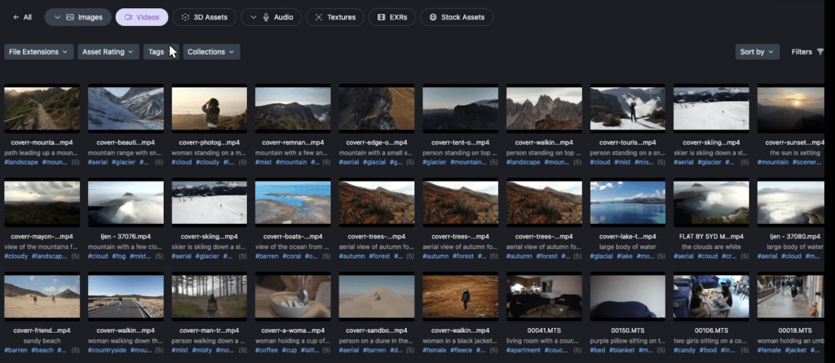Click the globe icon in Stock Assets
Image resolution: width=835 pixels, height=363 pixels.
(x=432, y=16)
